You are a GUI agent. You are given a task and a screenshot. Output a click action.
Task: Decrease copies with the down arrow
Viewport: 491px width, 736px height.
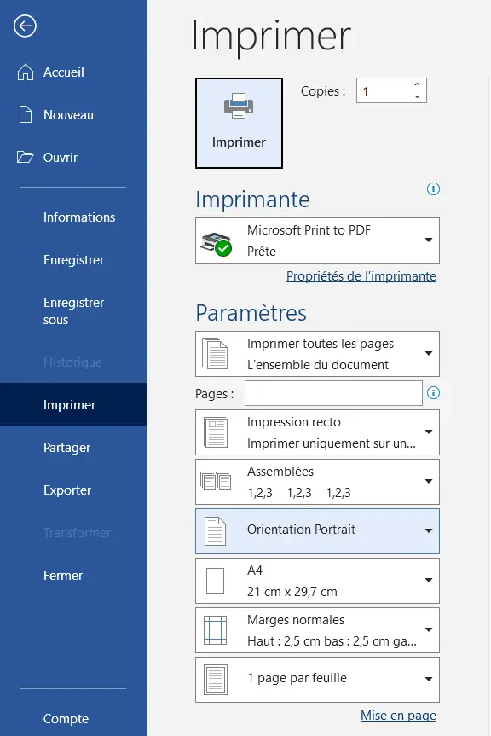pos(417,96)
